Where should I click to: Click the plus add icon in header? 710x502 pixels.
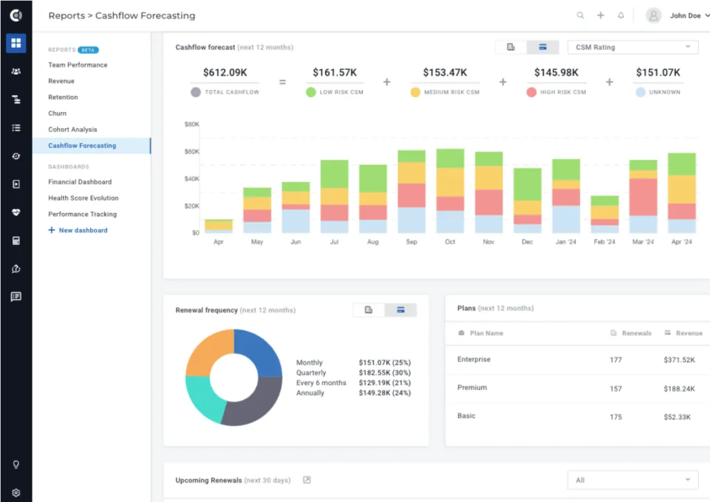click(x=600, y=15)
